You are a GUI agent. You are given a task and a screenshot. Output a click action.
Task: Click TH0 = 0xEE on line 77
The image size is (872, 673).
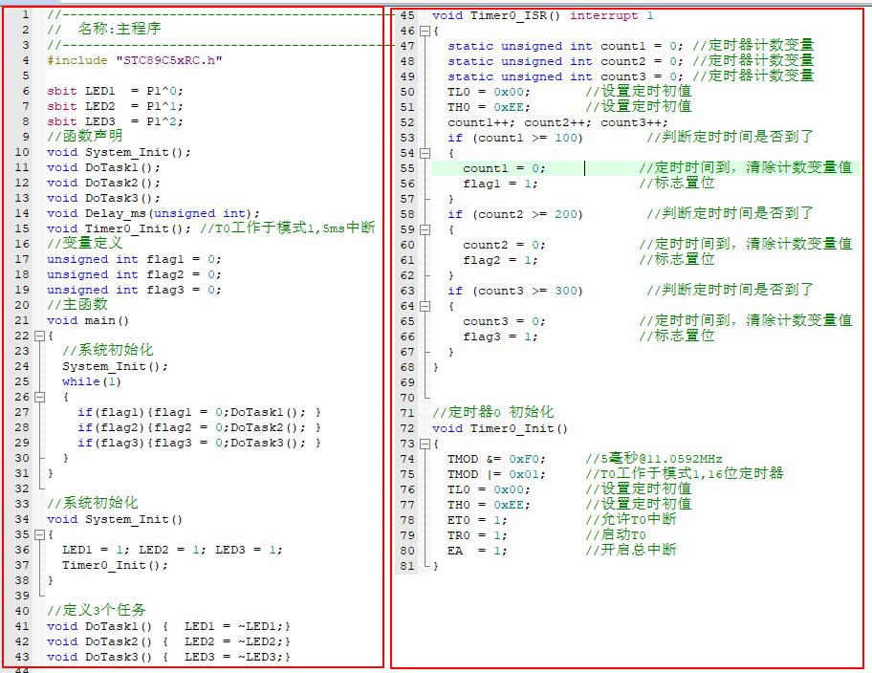tap(489, 505)
